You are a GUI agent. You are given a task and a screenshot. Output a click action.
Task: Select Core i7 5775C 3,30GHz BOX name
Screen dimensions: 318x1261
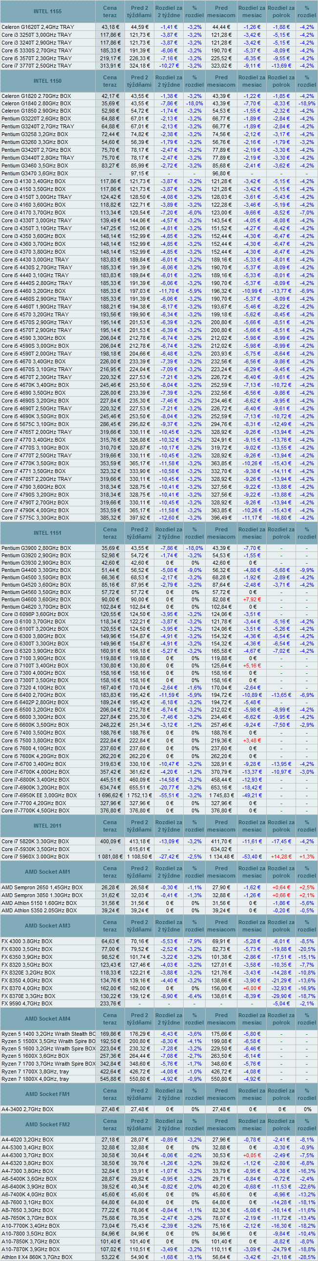[35, 518]
